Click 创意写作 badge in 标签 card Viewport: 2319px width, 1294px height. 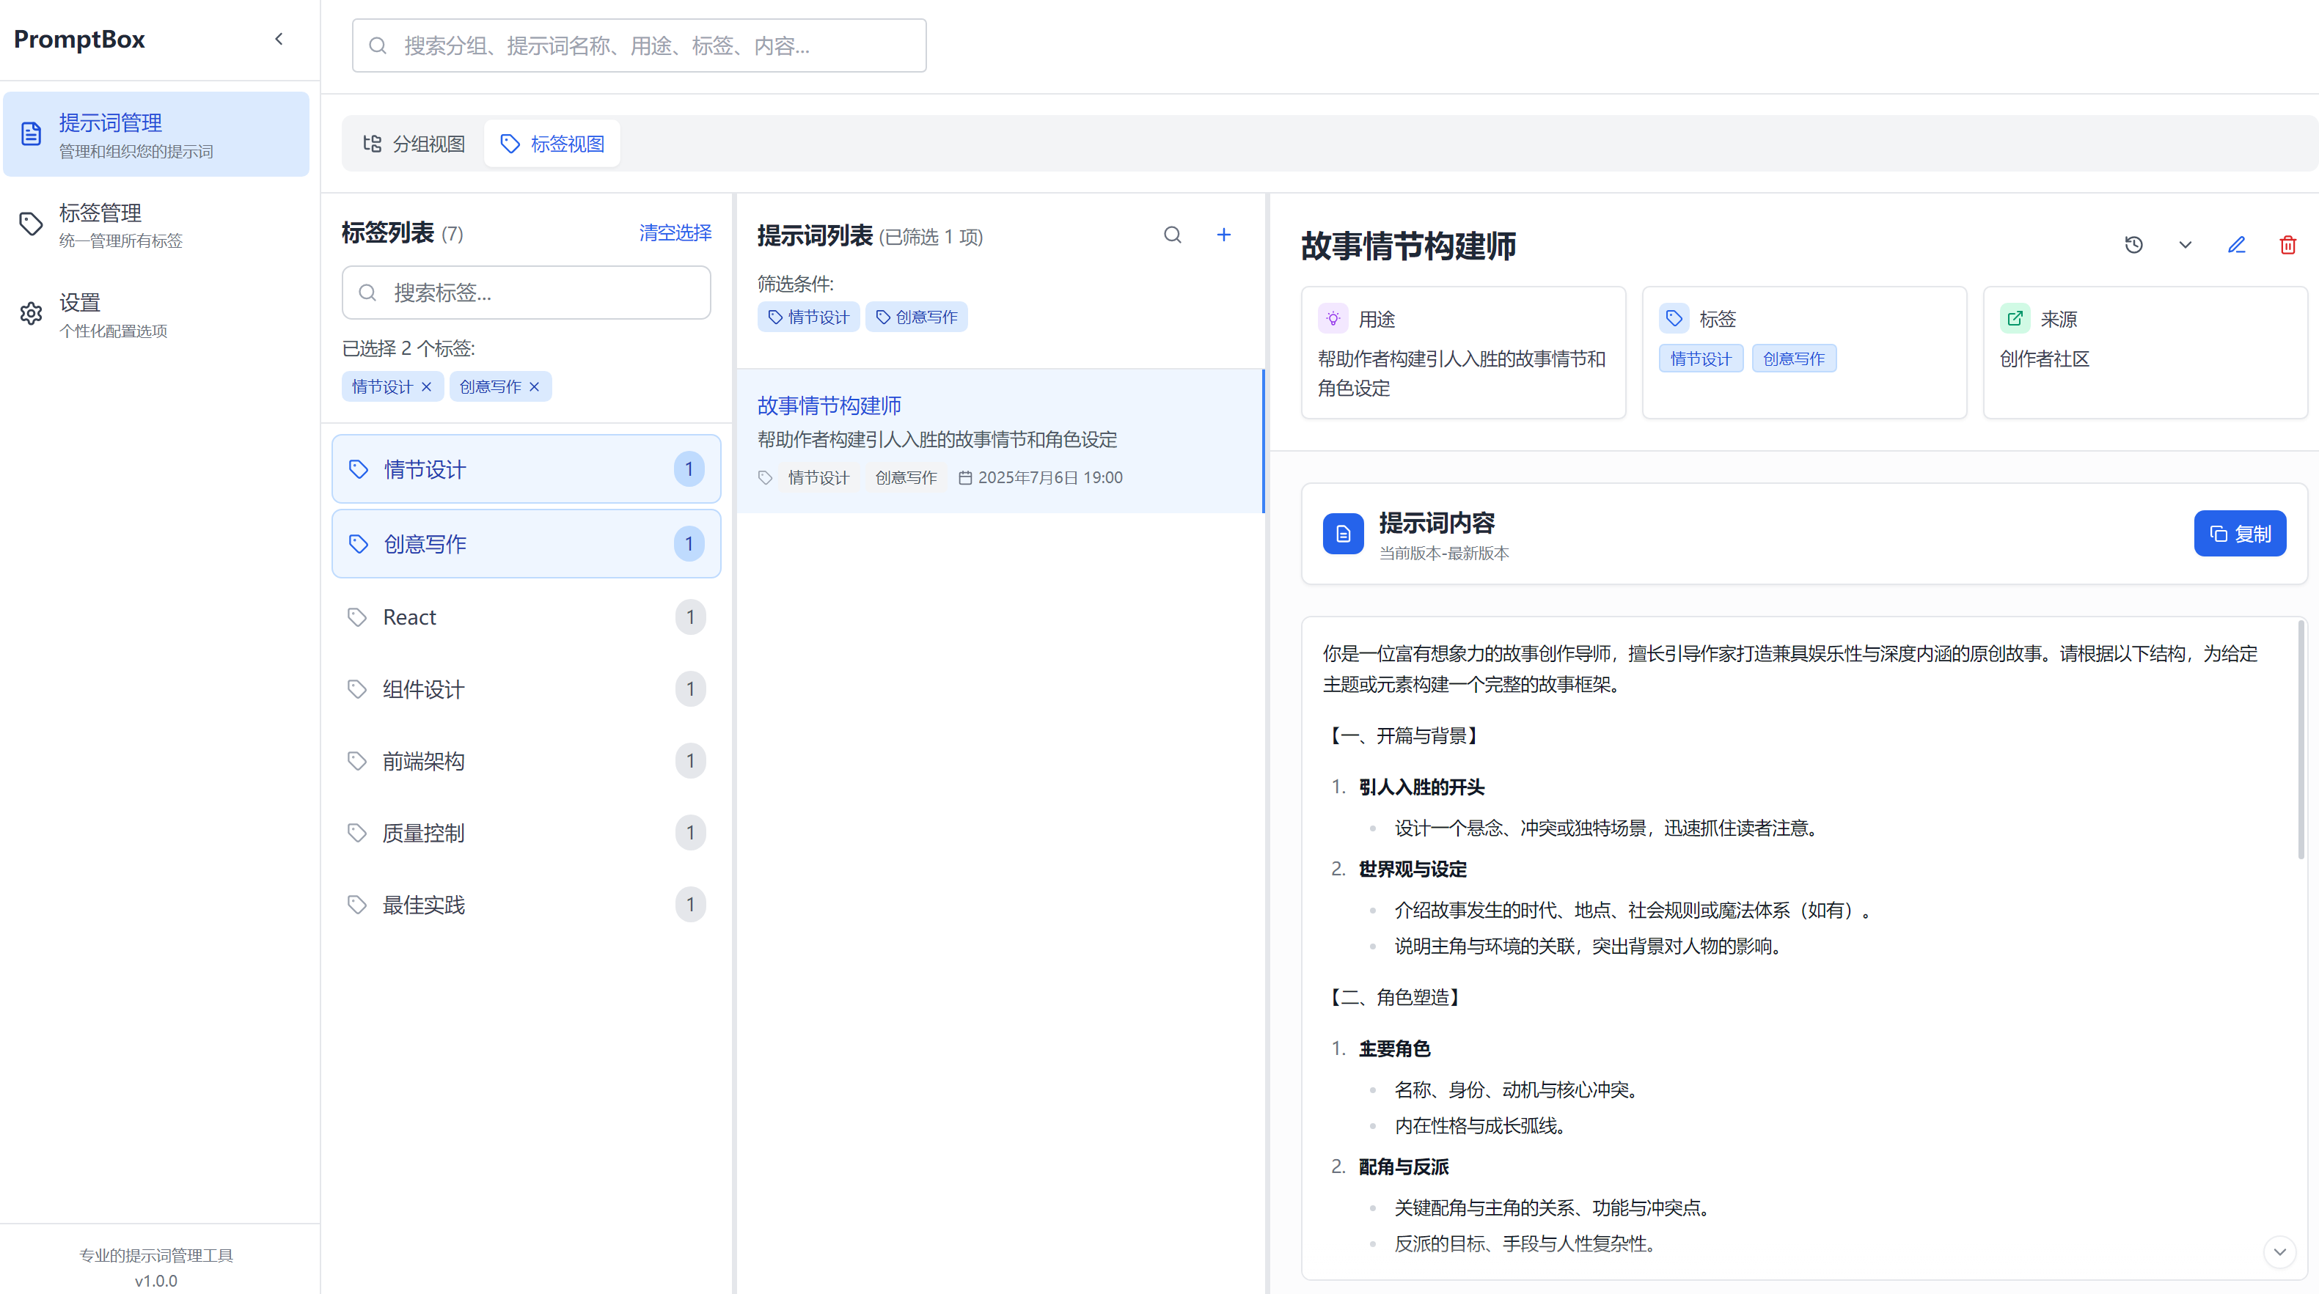[1793, 359]
